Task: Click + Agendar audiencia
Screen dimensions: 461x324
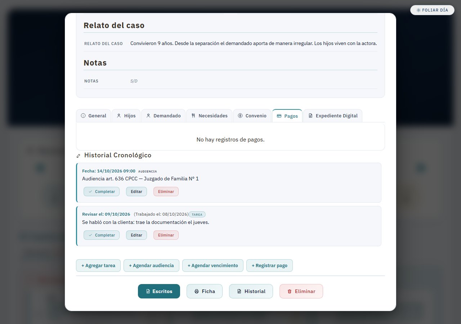Action: tap(152, 265)
